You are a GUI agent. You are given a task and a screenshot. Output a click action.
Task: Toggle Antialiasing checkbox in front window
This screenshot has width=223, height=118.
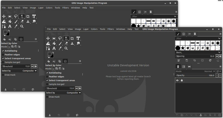pyautogui.click(x=47, y=73)
